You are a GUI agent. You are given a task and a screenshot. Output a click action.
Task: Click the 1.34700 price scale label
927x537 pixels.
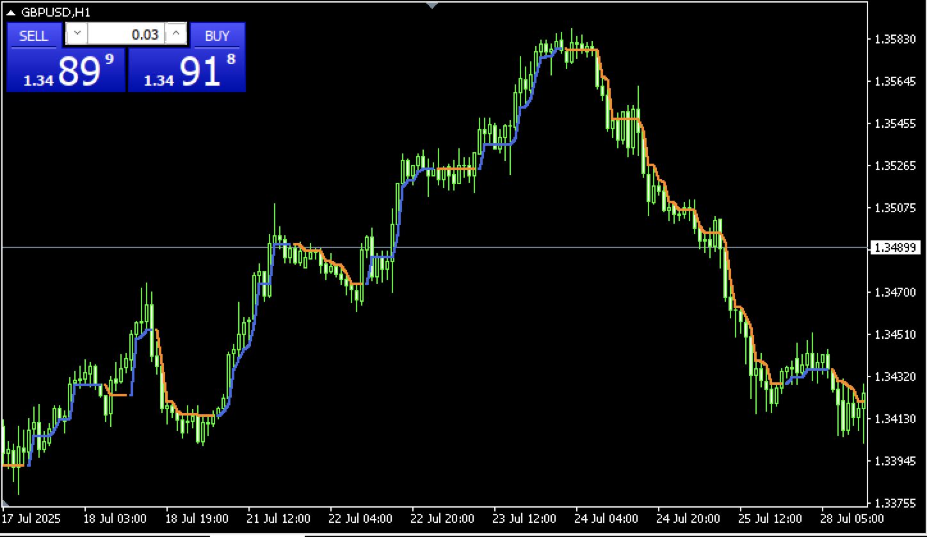pyautogui.click(x=894, y=292)
